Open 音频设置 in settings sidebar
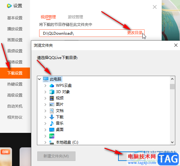Image resolution: width=180 pixels, height=166 pixels. coord(15,51)
